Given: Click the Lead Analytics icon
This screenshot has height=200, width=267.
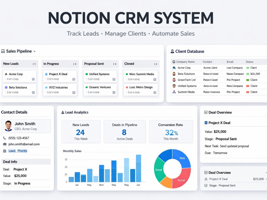Looking at the screenshot, I should [63, 112].
